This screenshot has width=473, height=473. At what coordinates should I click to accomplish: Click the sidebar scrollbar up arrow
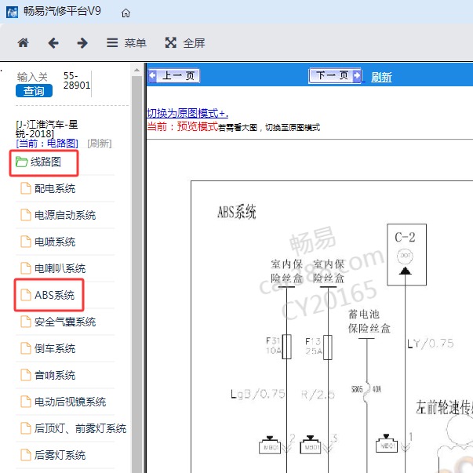click(136, 70)
